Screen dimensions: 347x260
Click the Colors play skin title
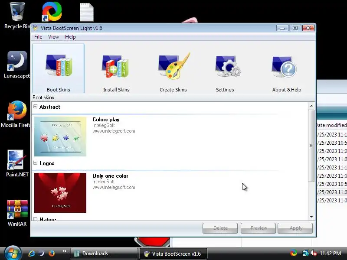(106, 120)
